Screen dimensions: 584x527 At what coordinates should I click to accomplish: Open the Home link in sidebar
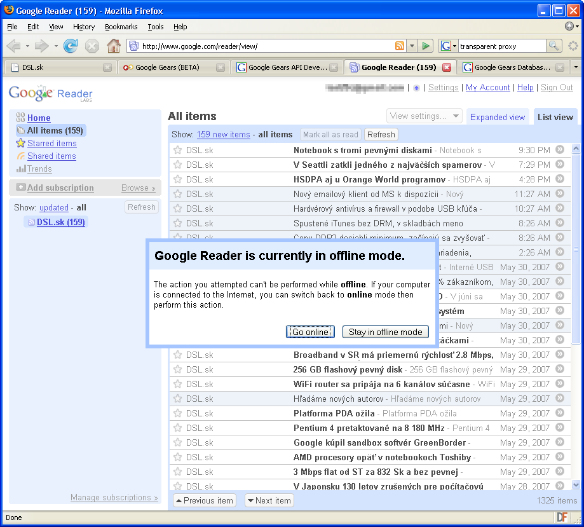click(39, 118)
